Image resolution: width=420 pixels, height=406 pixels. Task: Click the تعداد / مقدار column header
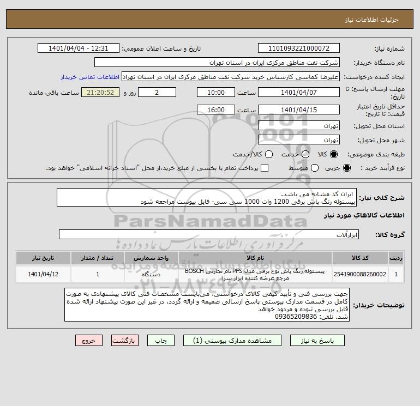click(98, 258)
